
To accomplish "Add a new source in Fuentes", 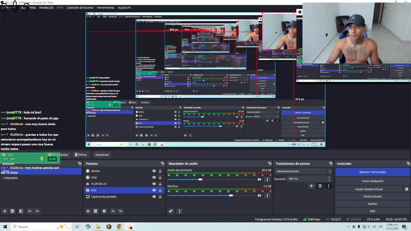I will coord(88,211).
